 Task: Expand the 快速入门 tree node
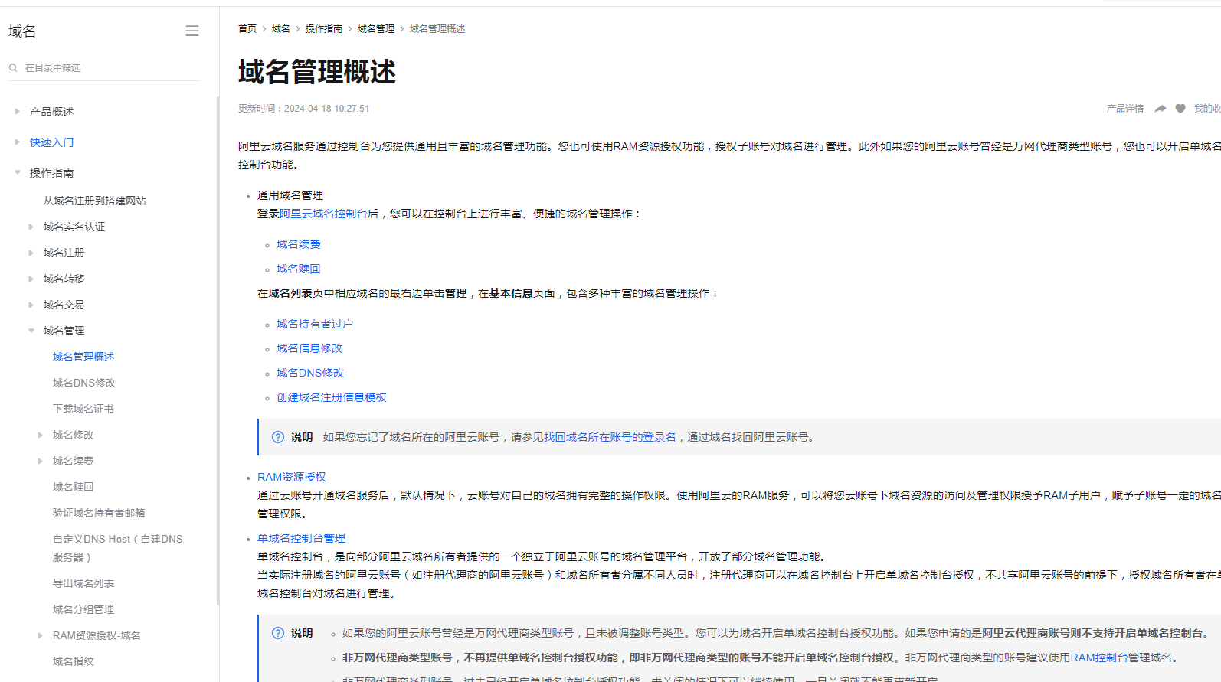pos(17,142)
